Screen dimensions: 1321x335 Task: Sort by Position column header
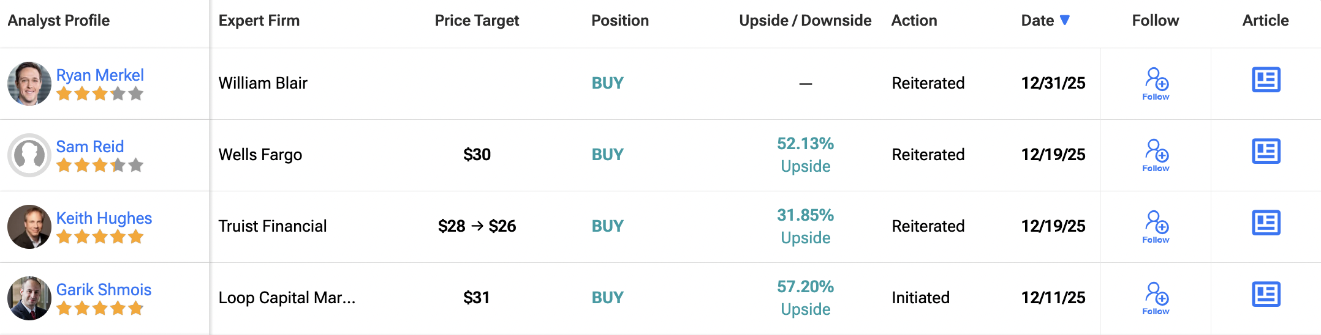click(619, 21)
